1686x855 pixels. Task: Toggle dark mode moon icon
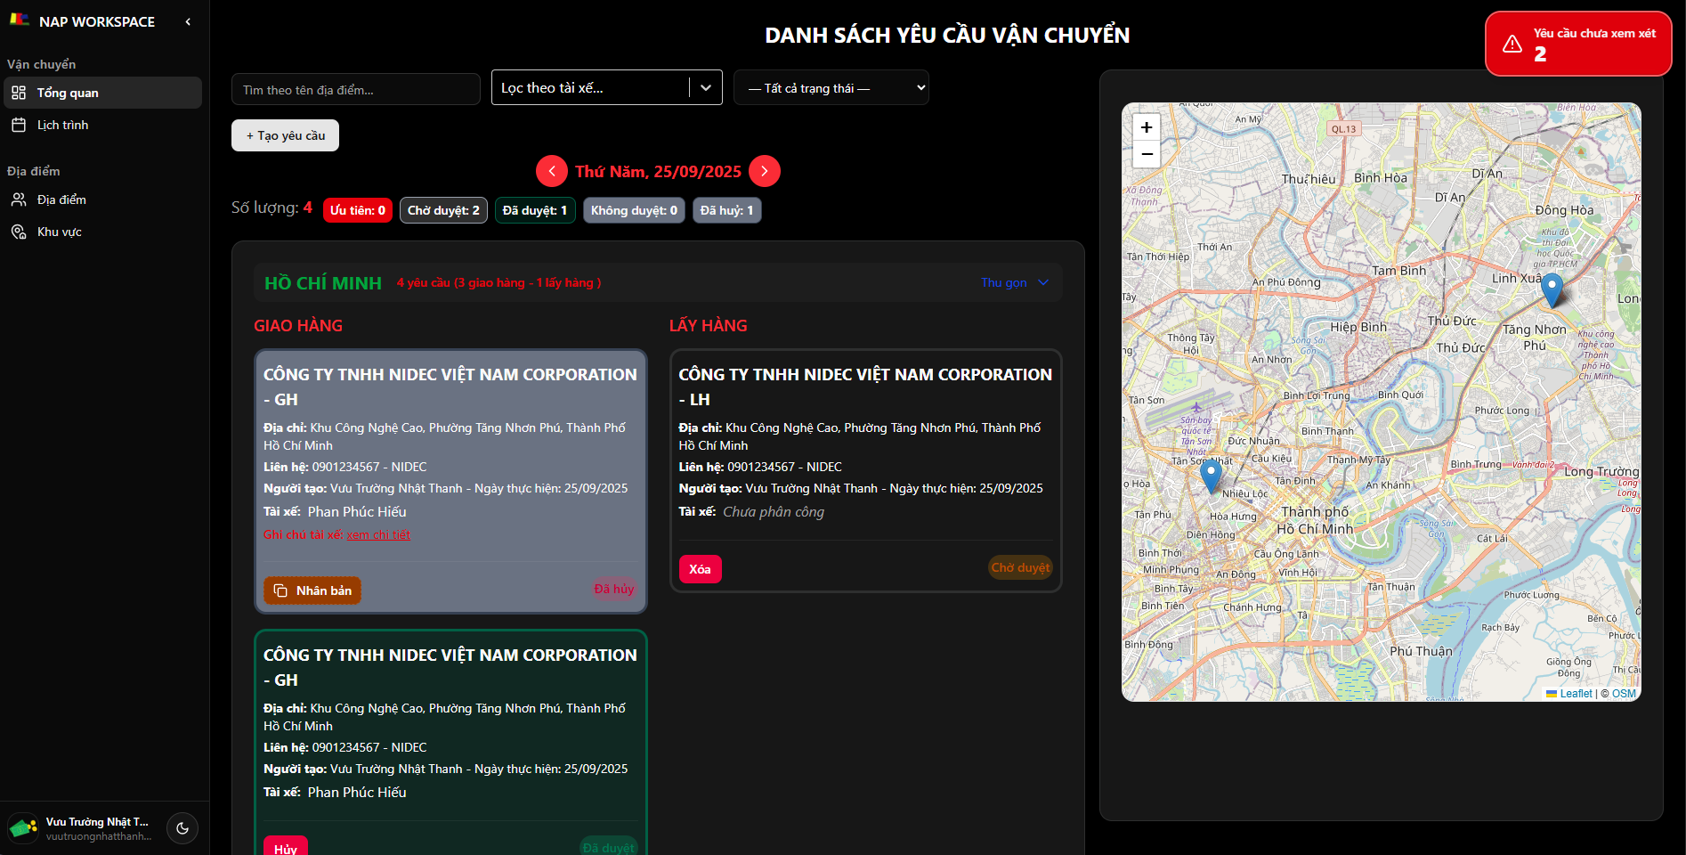click(182, 828)
